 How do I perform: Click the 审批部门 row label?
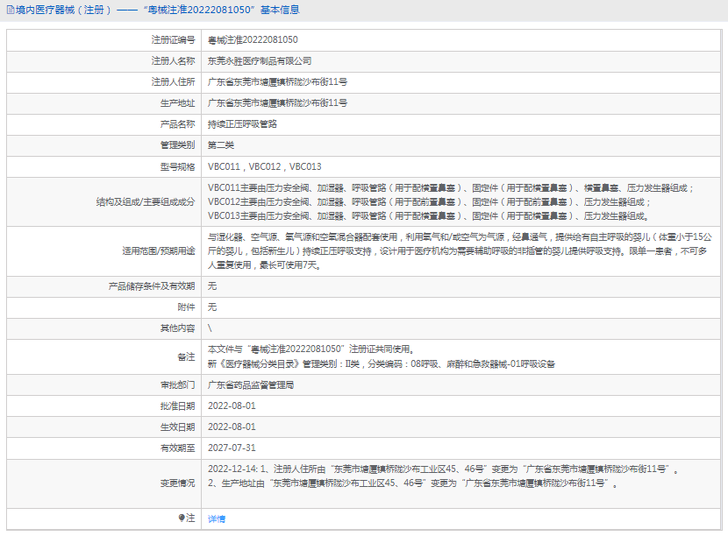178,384
